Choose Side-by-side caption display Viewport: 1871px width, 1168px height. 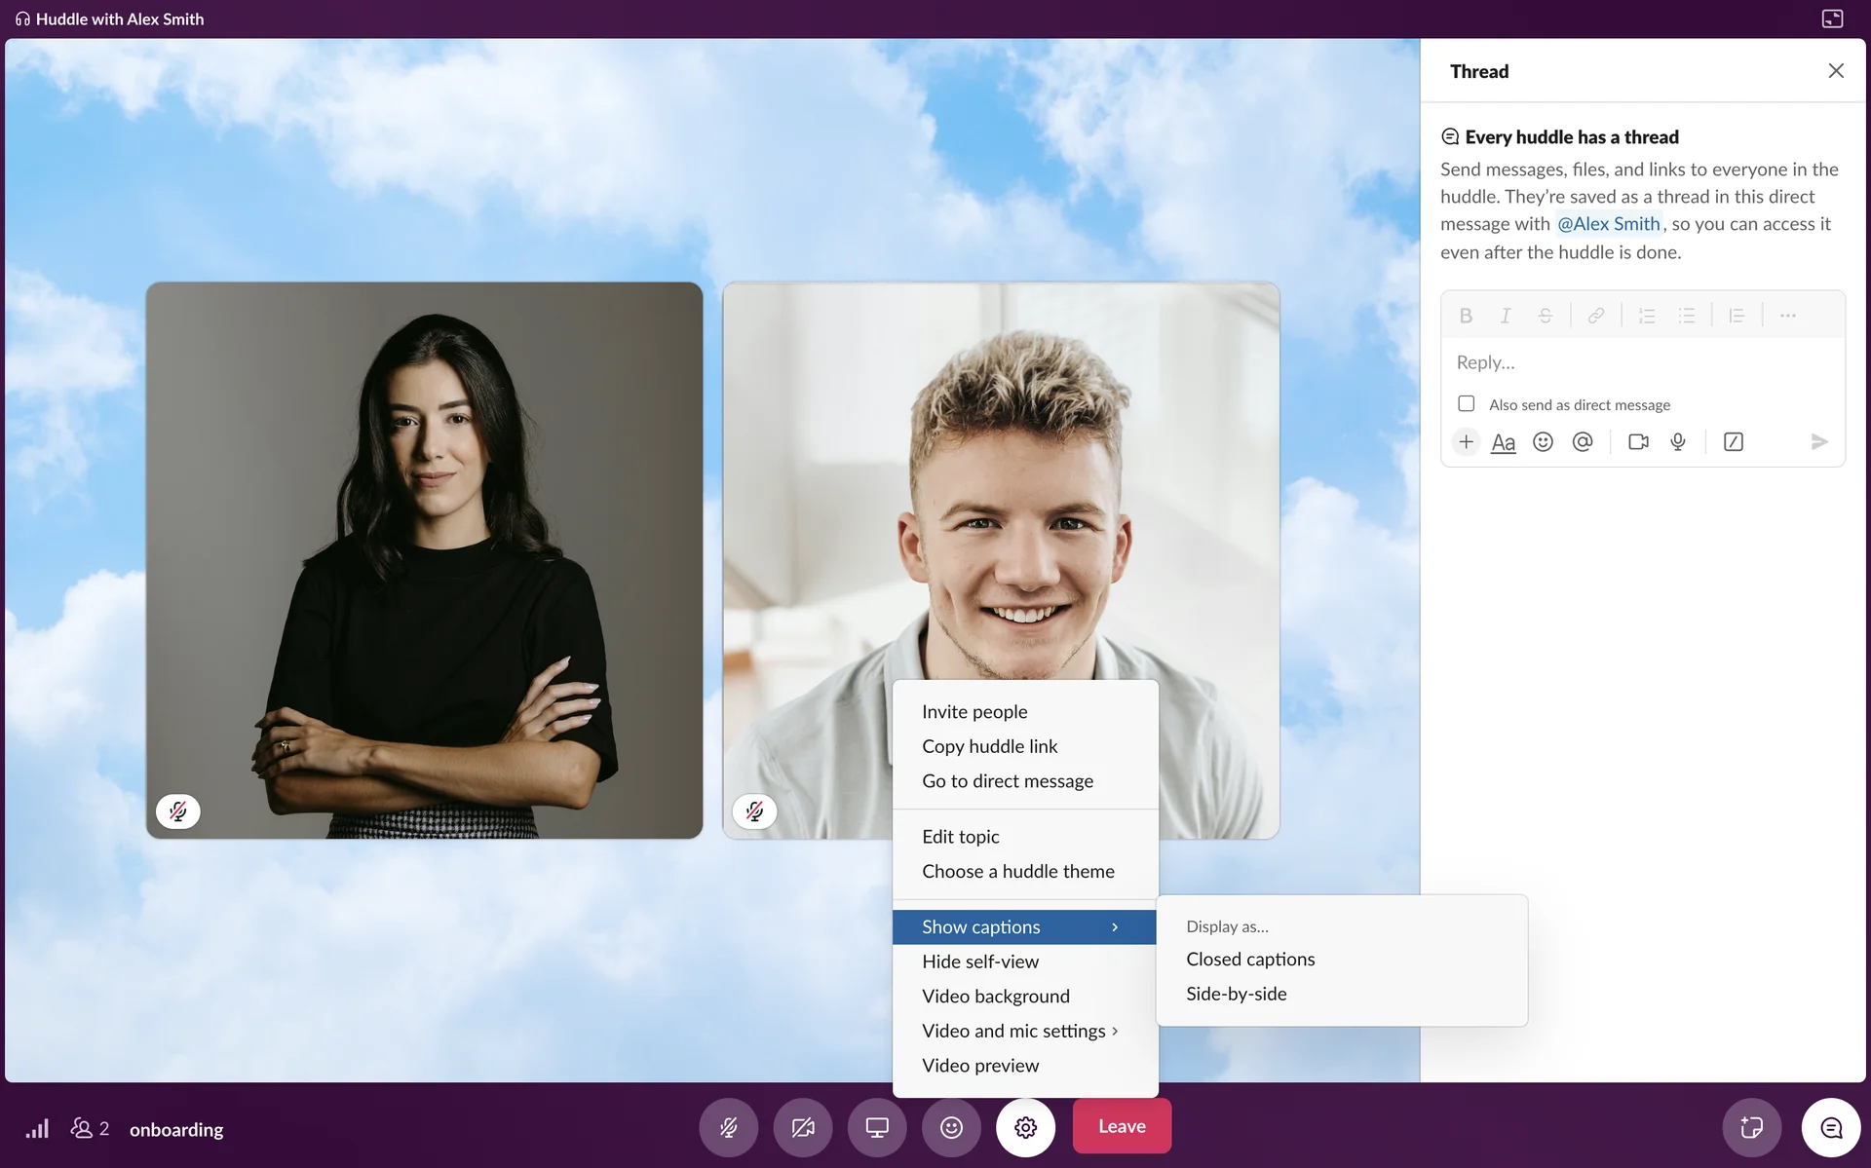[1236, 994]
